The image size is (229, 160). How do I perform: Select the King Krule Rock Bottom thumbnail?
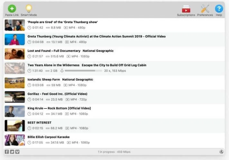point(15,111)
